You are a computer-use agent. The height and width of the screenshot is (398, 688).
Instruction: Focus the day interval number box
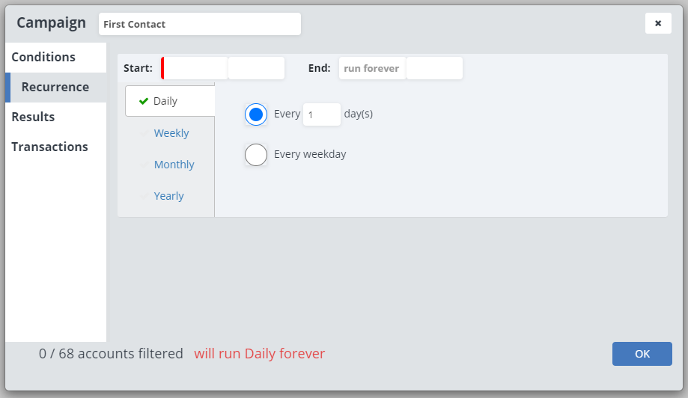point(321,114)
